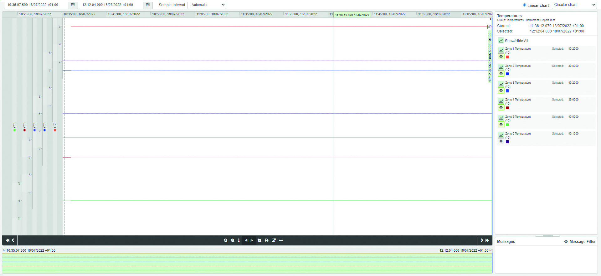601x276 pixels.
Task: Open chart in external window icon
Action: [274, 240]
